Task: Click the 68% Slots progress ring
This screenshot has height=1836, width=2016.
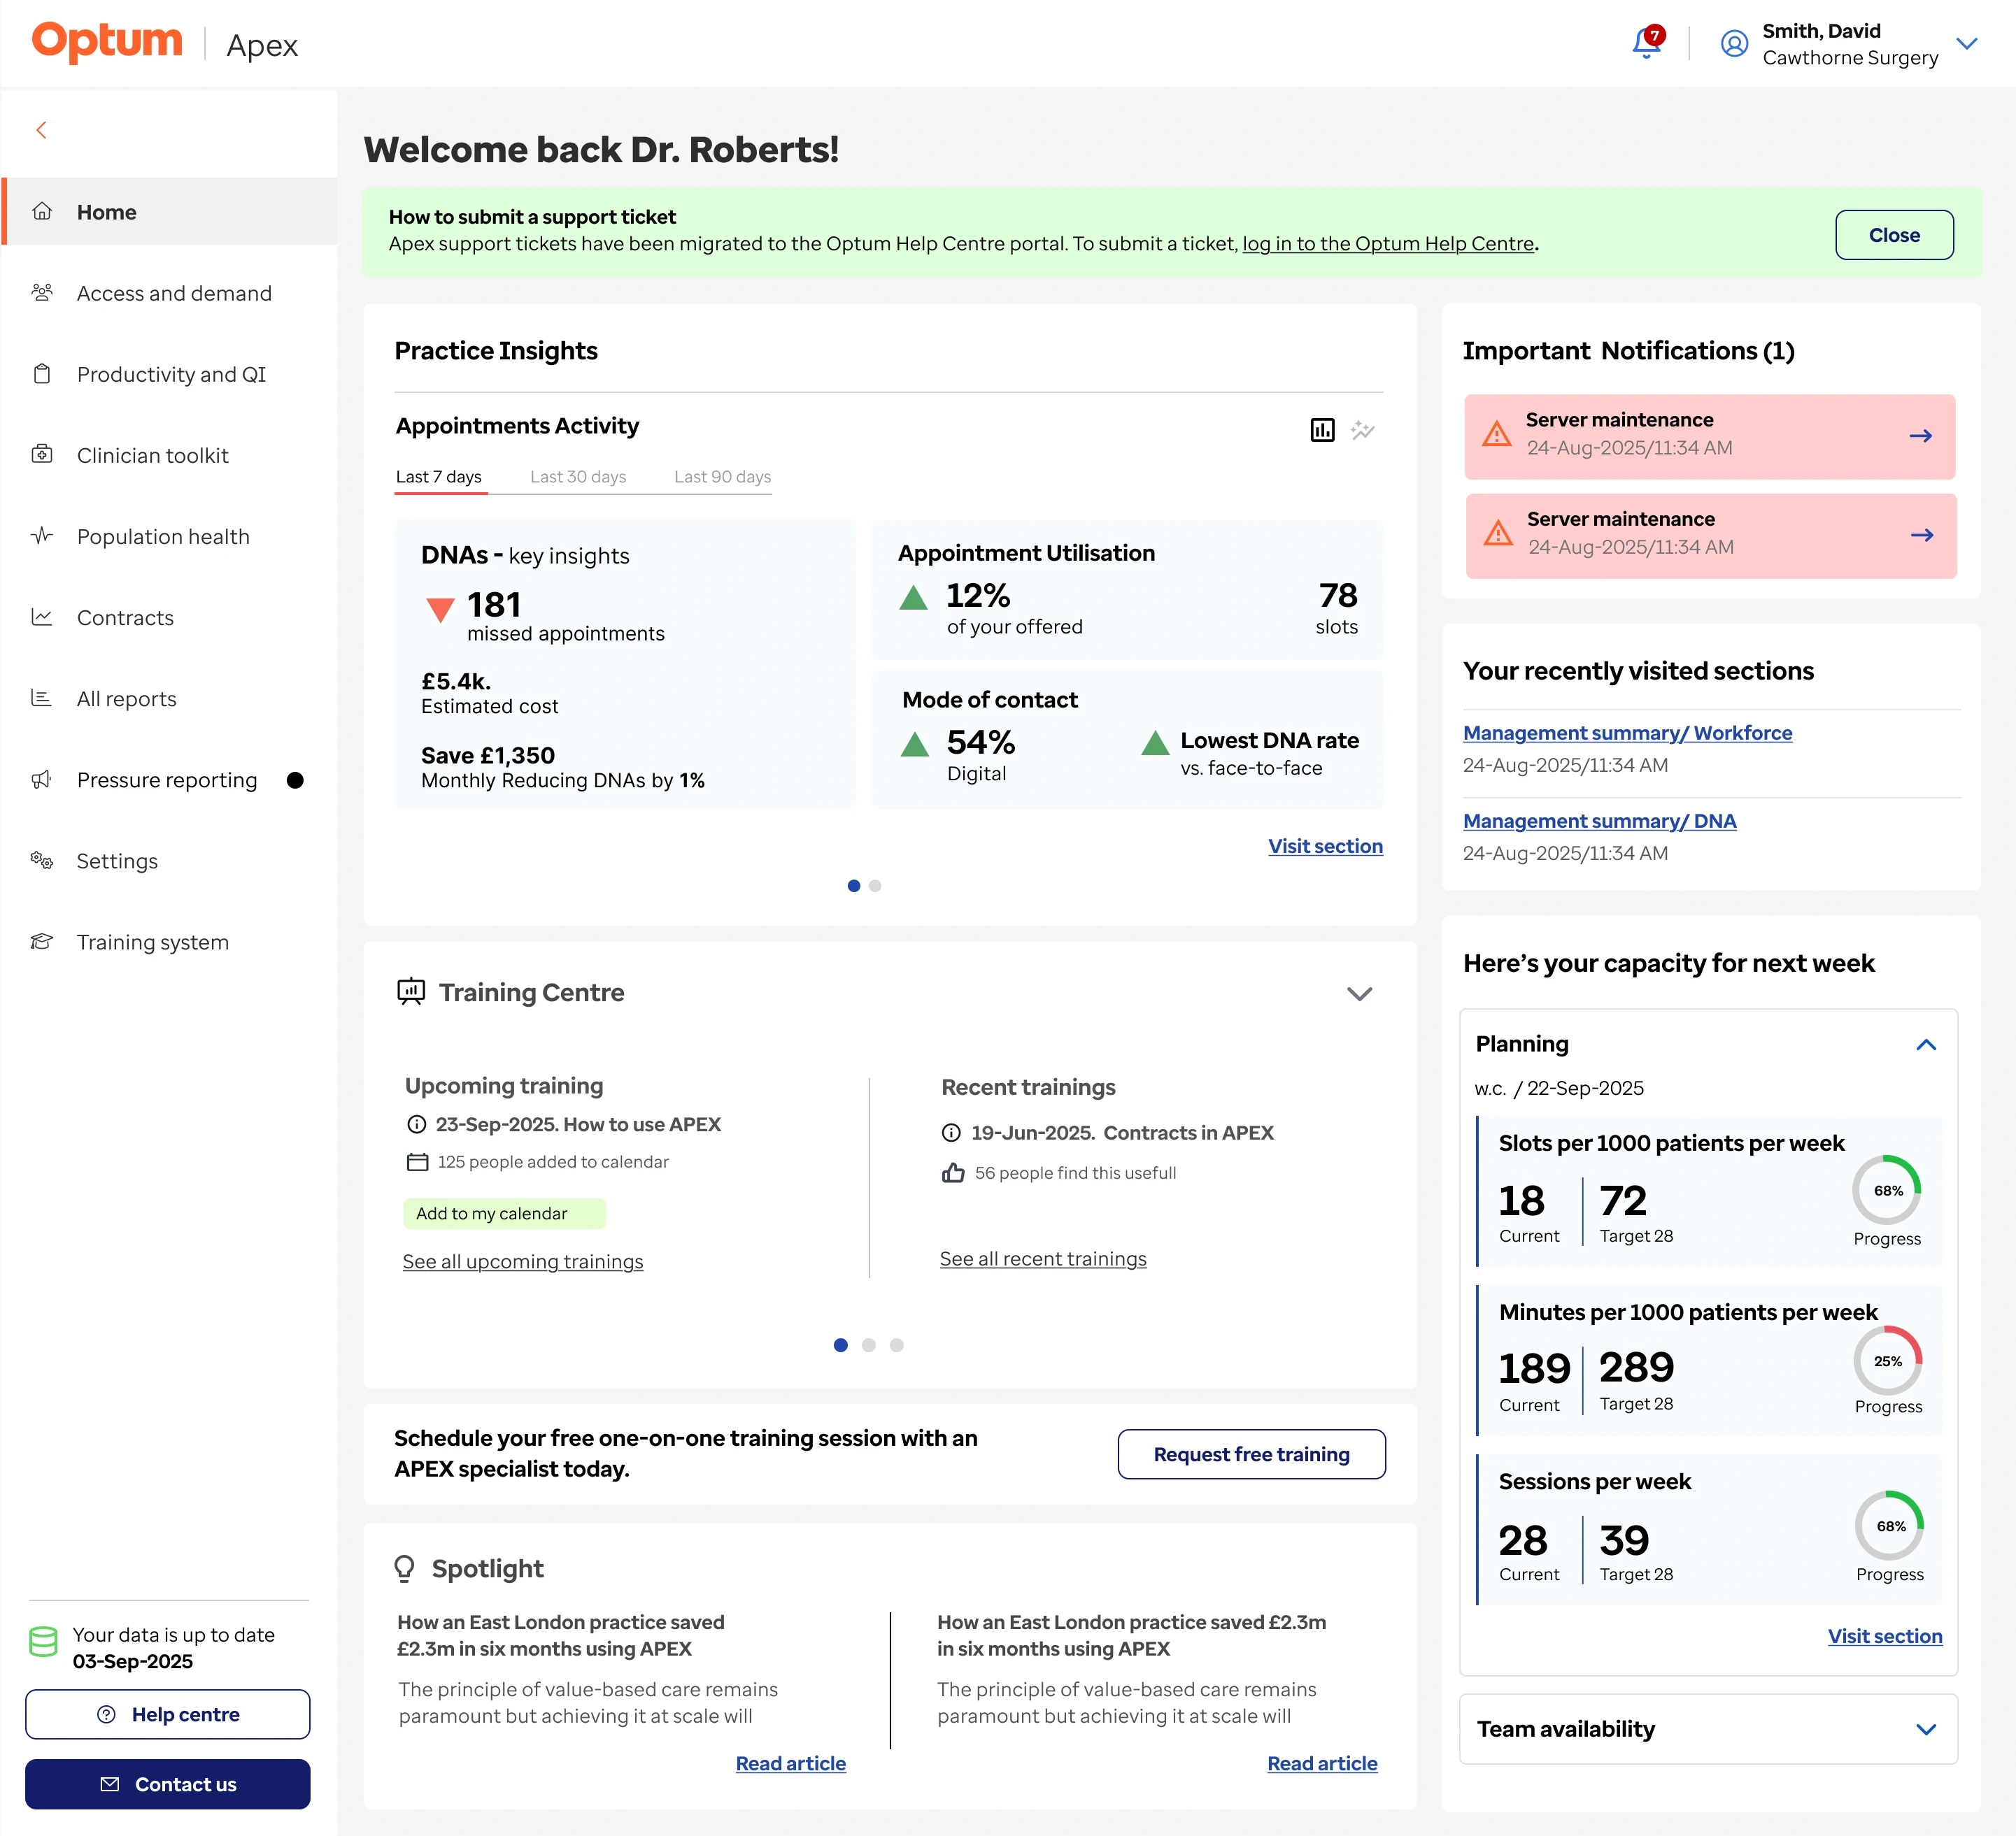Action: pos(1887,1191)
